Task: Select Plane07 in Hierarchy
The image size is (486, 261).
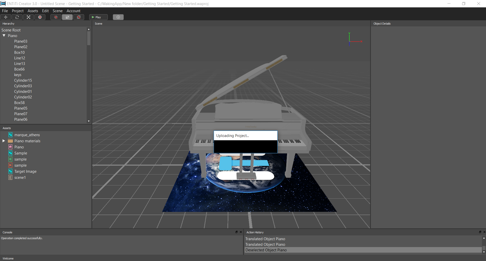Action: (21, 114)
